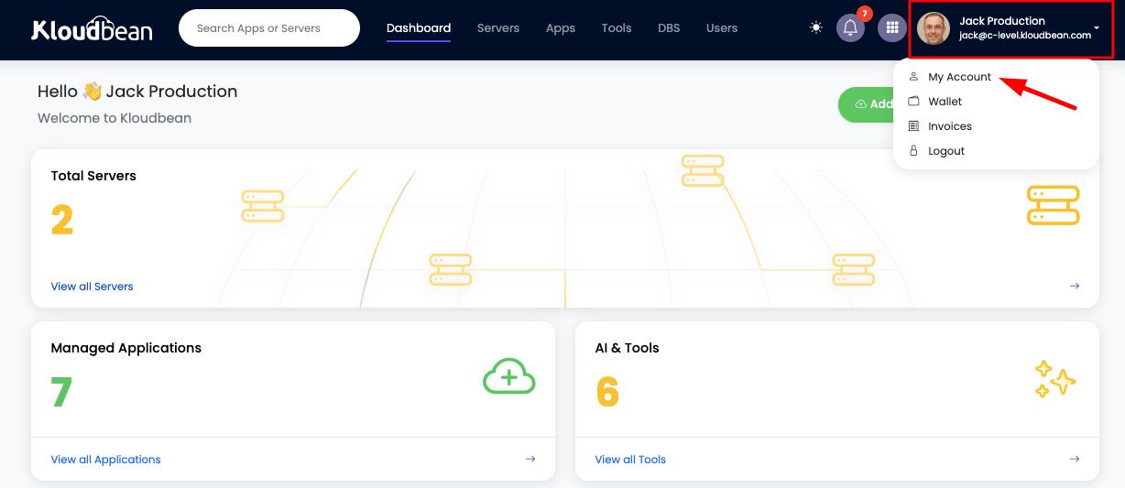Click the Search Apps or Servers field
The image size is (1125, 488).
(269, 28)
